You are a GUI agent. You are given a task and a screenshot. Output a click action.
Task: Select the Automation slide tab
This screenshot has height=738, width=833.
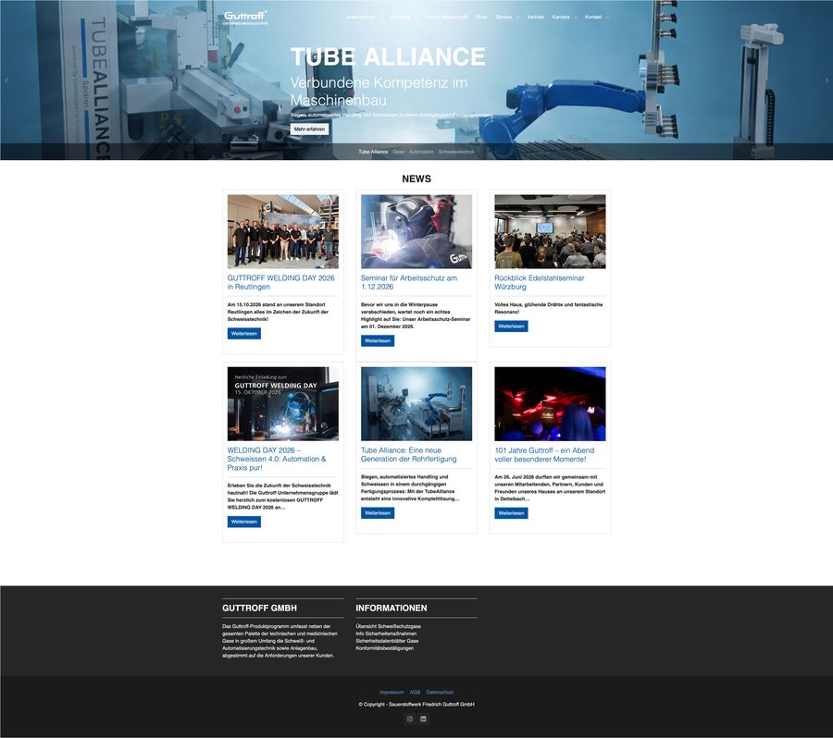coord(421,152)
